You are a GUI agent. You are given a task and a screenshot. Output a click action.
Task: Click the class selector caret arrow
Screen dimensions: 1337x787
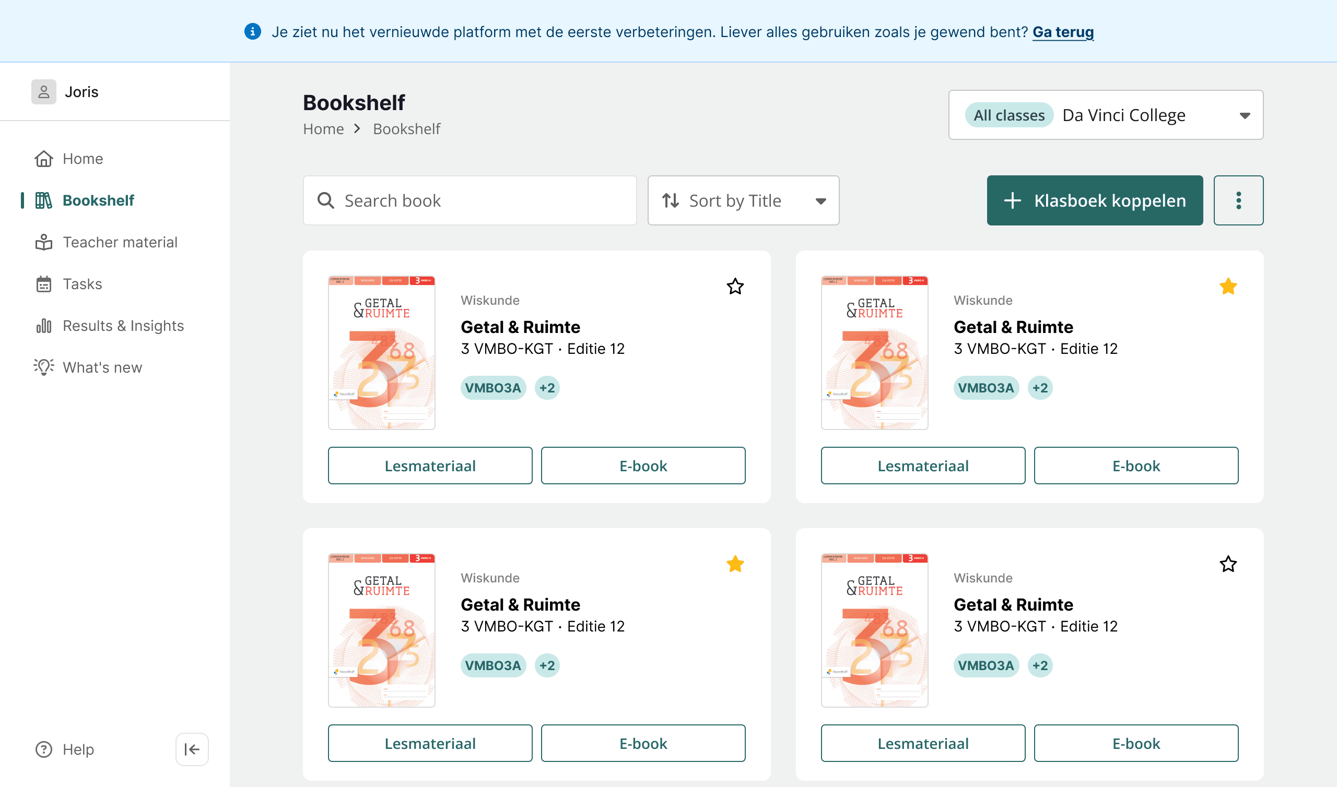(1244, 116)
